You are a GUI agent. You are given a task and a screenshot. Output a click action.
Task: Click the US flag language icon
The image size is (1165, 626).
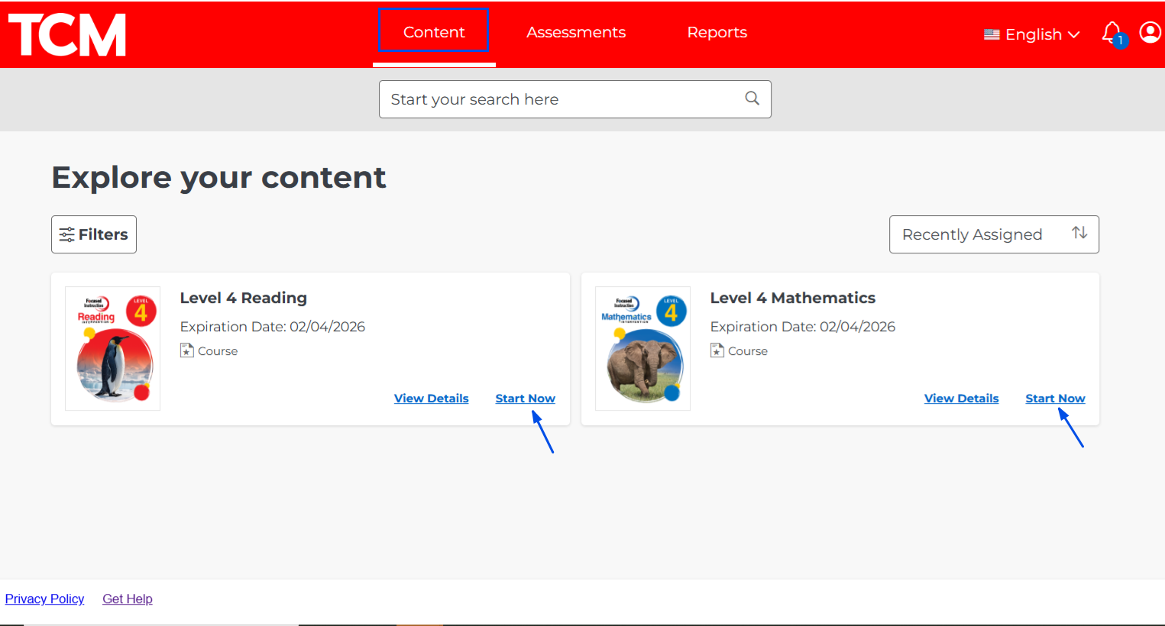[x=992, y=34]
